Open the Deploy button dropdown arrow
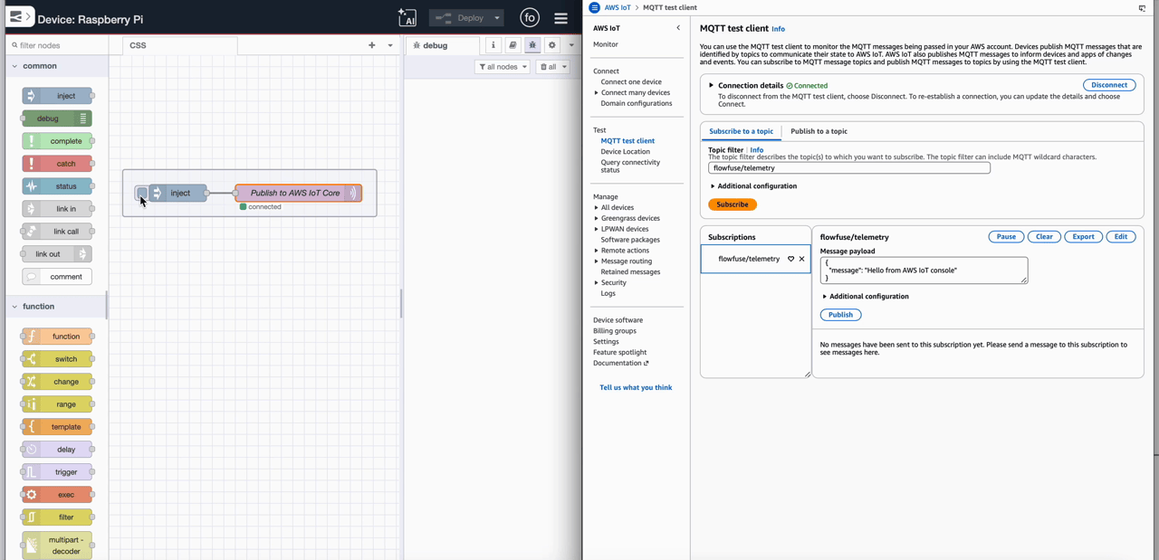This screenshot has height=560, width=1159. coord(496,17)
